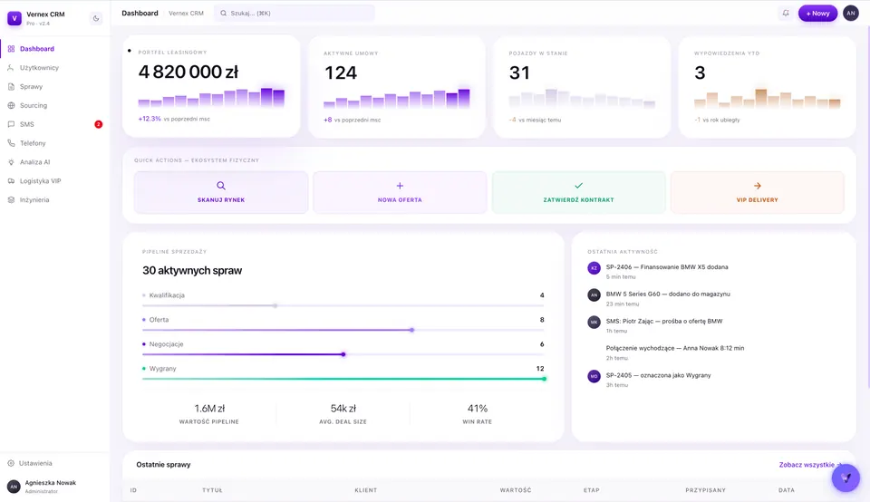Click the Negocjacje pipeline bar
Screen dimensions: 870x502
tap(343, 354)
